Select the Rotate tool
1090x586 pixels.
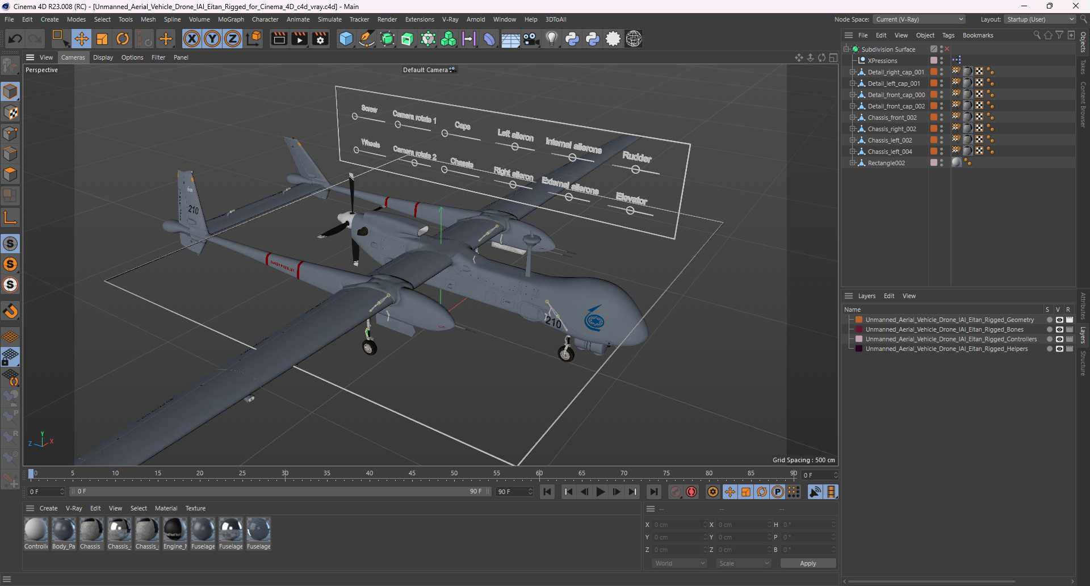click(123, 39)
